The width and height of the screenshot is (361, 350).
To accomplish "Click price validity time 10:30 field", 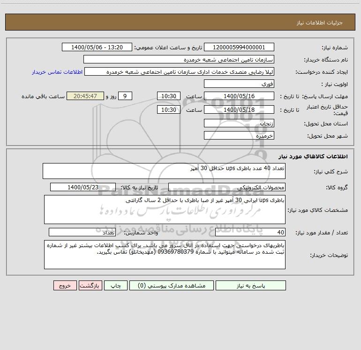I will pyautogui.click(x=168, y=109).
